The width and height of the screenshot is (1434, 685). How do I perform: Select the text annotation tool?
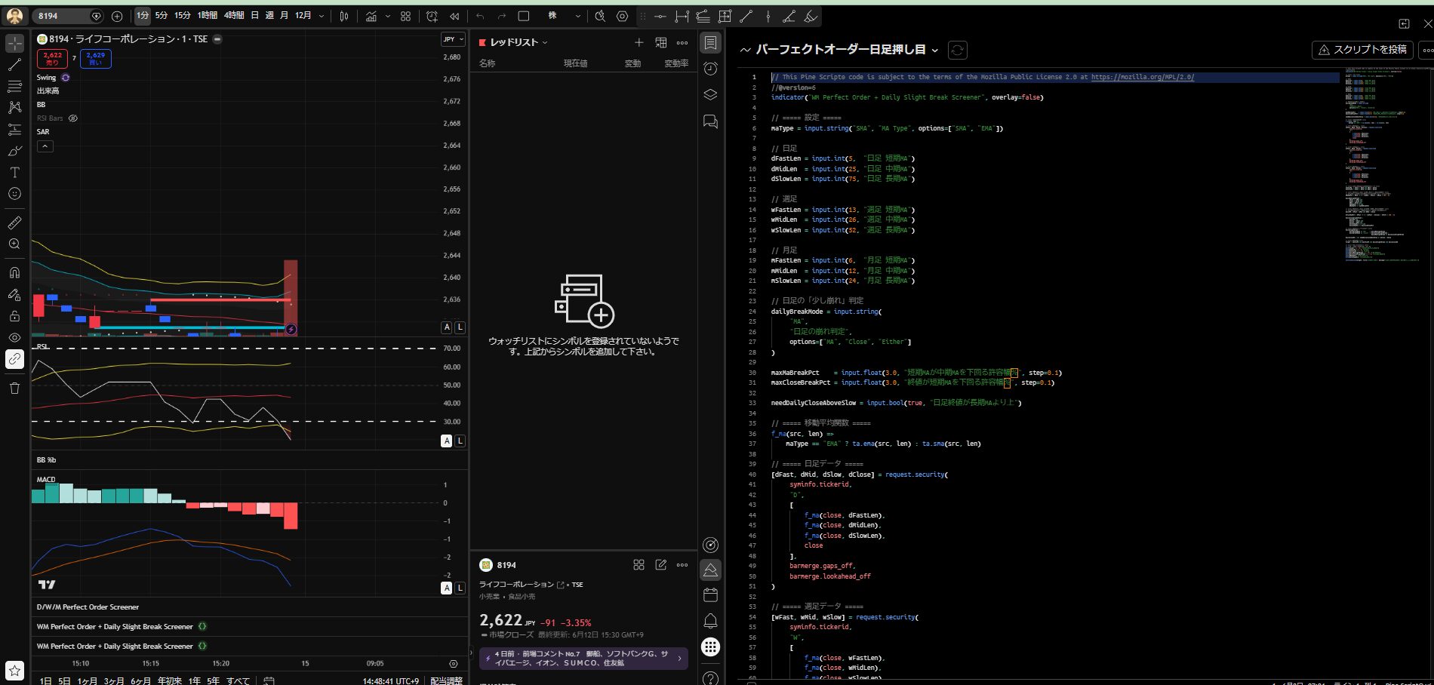pos(14,172)
